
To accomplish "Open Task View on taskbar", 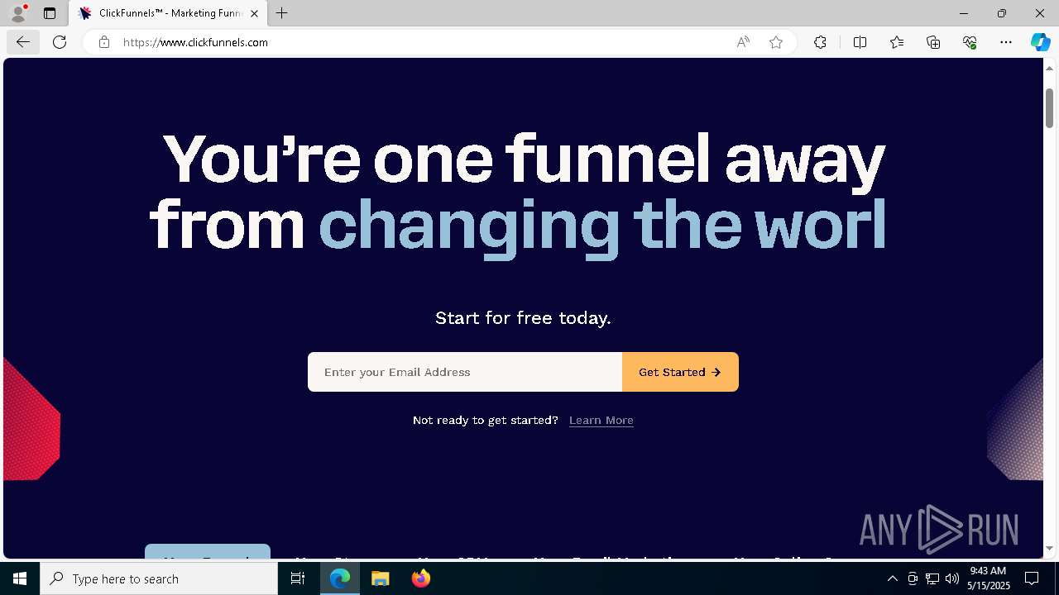I will click(298, 578).
